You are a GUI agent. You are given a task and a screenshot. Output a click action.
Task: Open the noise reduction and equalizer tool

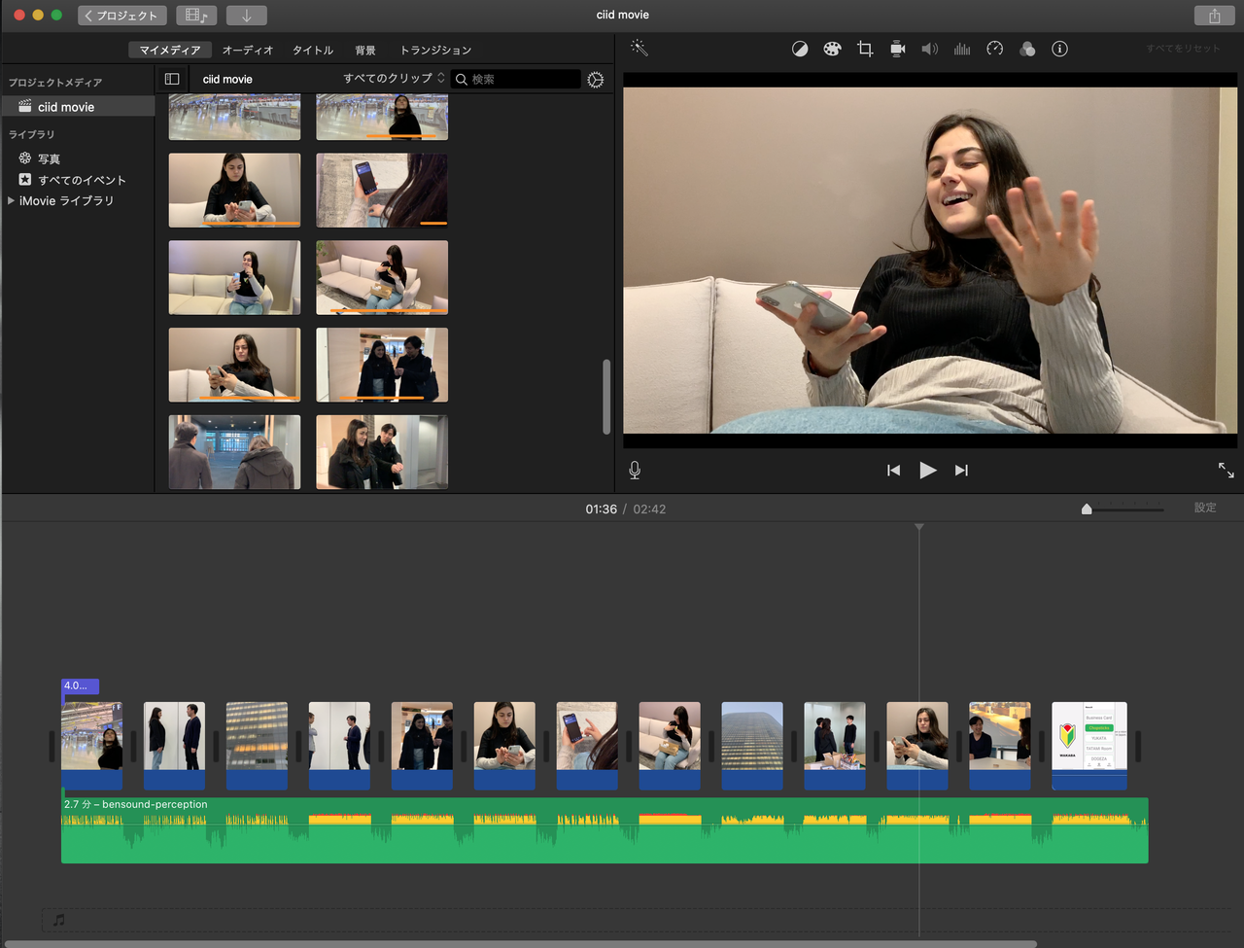pyautogui.click(x=962, y=49)
